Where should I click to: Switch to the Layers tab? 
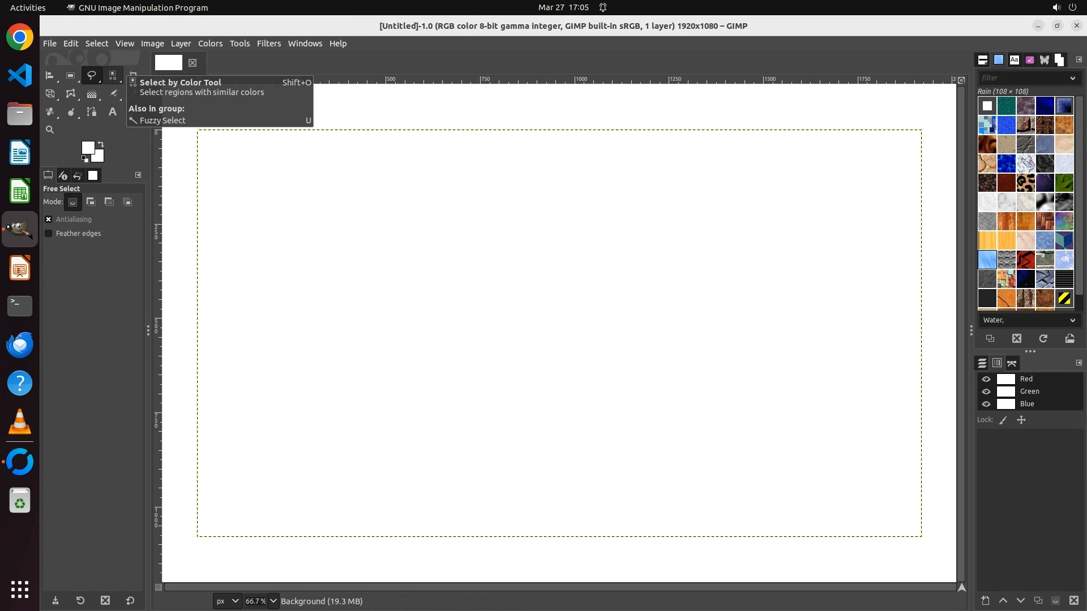click(982, 363)
